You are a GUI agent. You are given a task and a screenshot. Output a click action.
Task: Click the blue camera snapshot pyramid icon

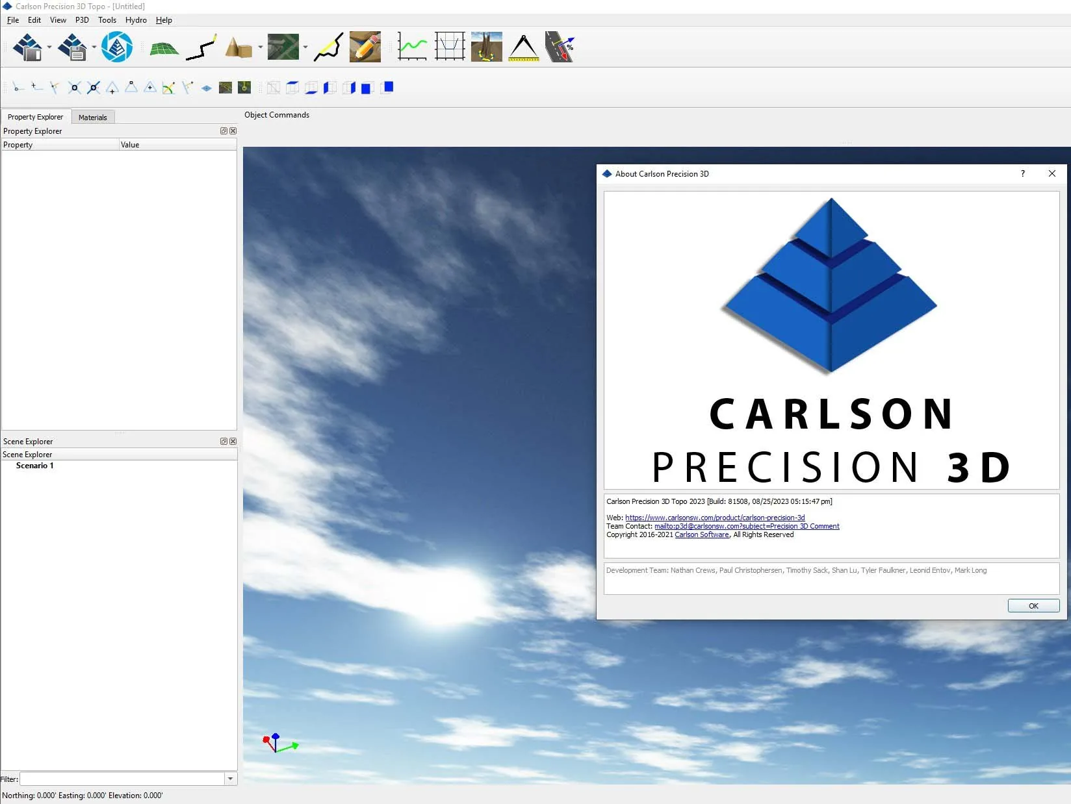(117, 47)
